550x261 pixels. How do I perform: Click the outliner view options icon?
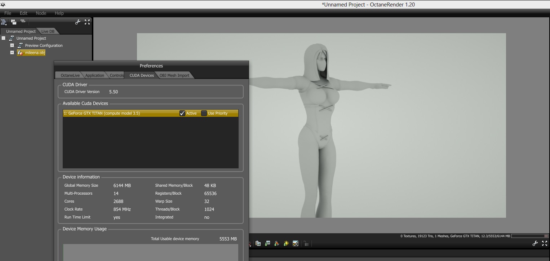pyautogui.click(x=4, y=22)
